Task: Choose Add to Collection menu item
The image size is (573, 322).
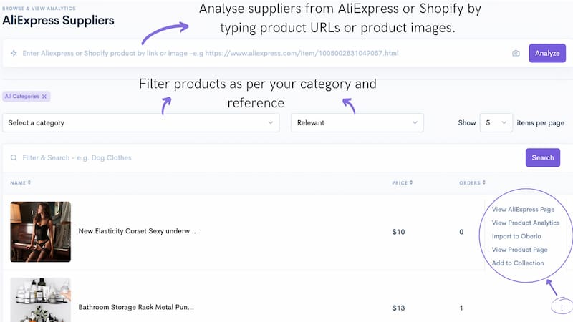Action: coord(518,263)
